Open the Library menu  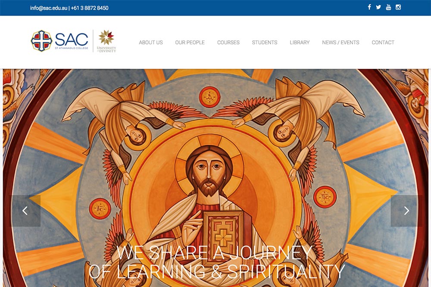click(x=300, y=43)
